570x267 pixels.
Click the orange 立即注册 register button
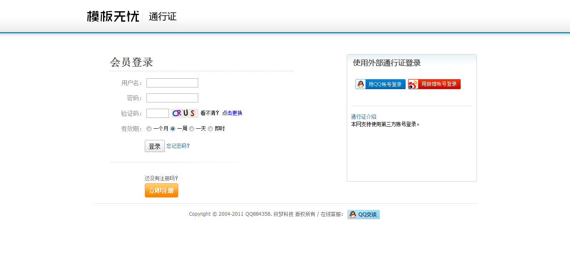pos(161,190)
